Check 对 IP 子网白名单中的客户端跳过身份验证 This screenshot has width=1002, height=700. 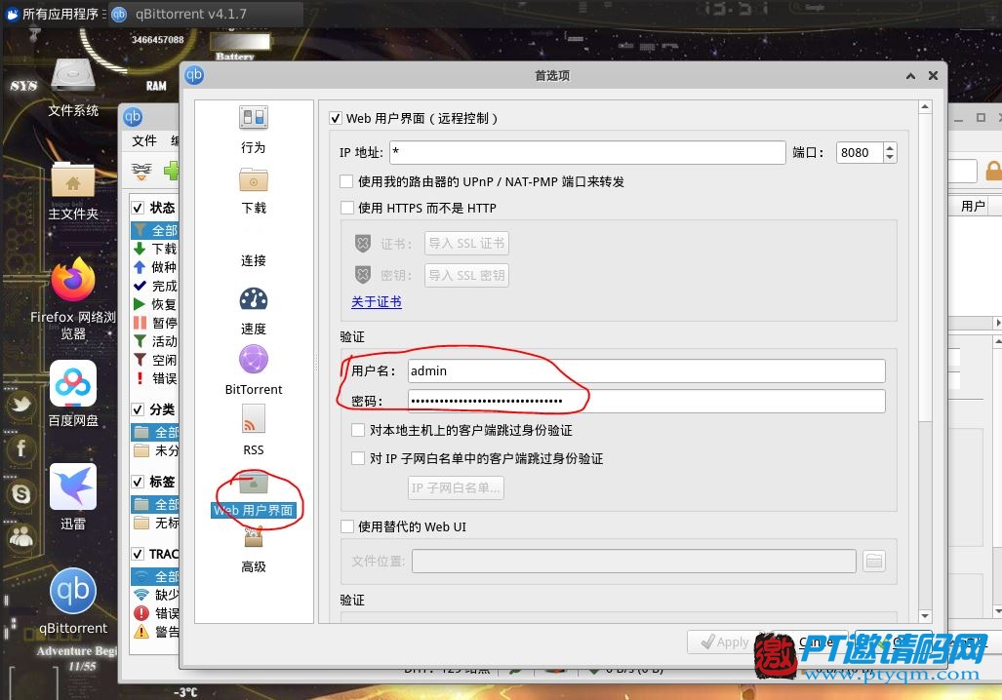click(x=358, y=458)
